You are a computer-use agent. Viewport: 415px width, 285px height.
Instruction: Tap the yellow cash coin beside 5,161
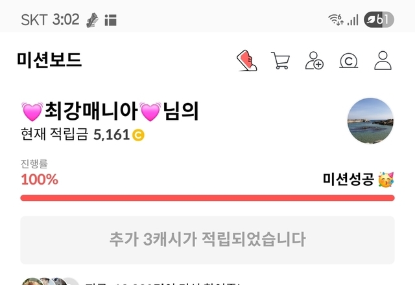138,135
